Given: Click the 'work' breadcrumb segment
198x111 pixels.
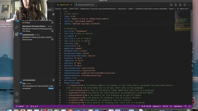Looking at the screenshot, I should pyautogui.click(x=65, y=9).
